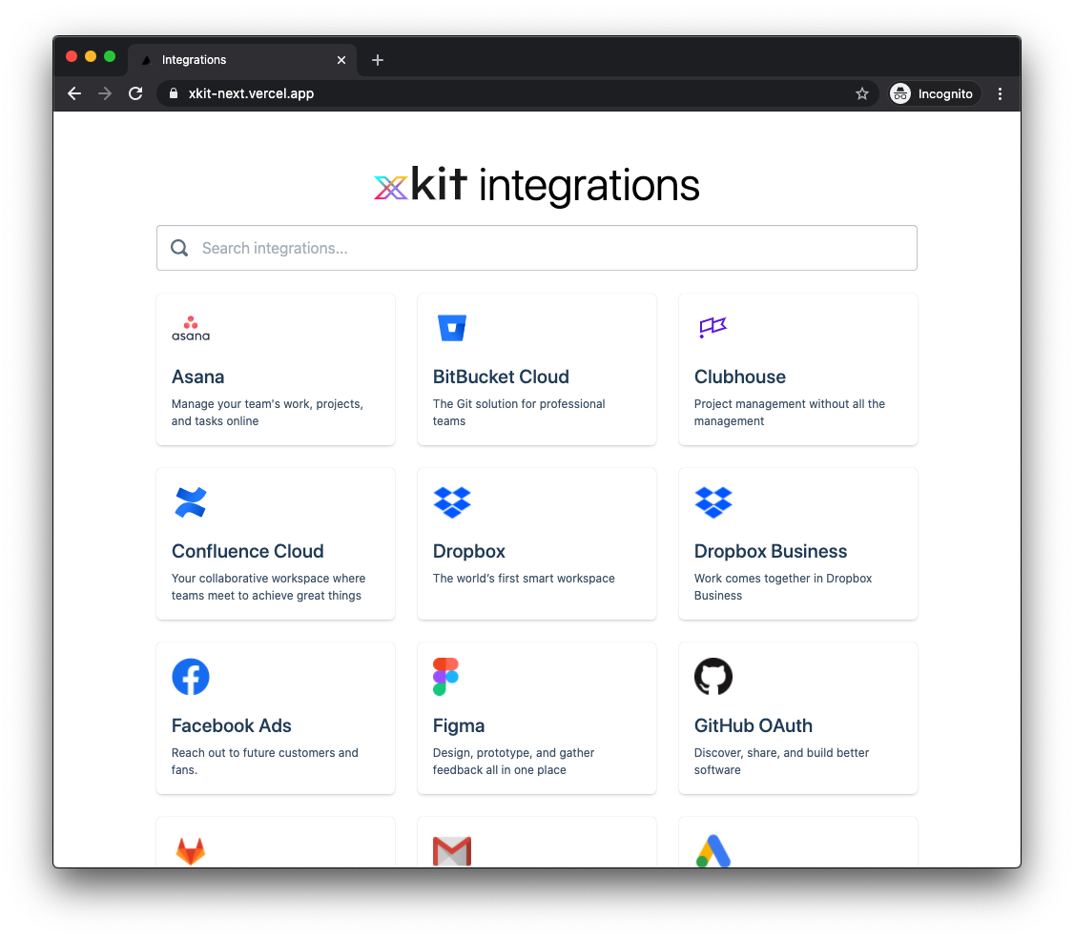Open Chrome three-dot menu
The width and height of the screenshot is (1074, 938).
pos(1000,93)
